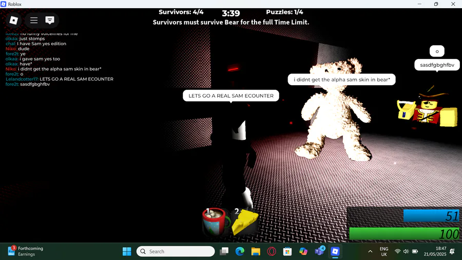Click the 'sasdfgbghfbv' chat bubble
The image size is (462, 260).
(x=437, y=65)
